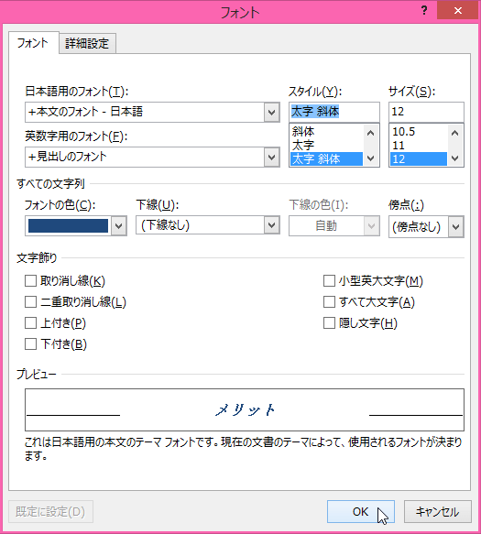The width and height of the screenshot is (481, 534).
Task: Check the すべて大文字 option
Action: (329, 301)
